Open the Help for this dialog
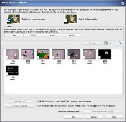Screen dimensions: 126x122 114,117
